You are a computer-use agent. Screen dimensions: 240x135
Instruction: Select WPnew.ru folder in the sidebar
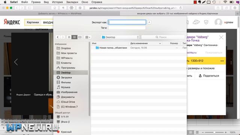click(71, 58)
